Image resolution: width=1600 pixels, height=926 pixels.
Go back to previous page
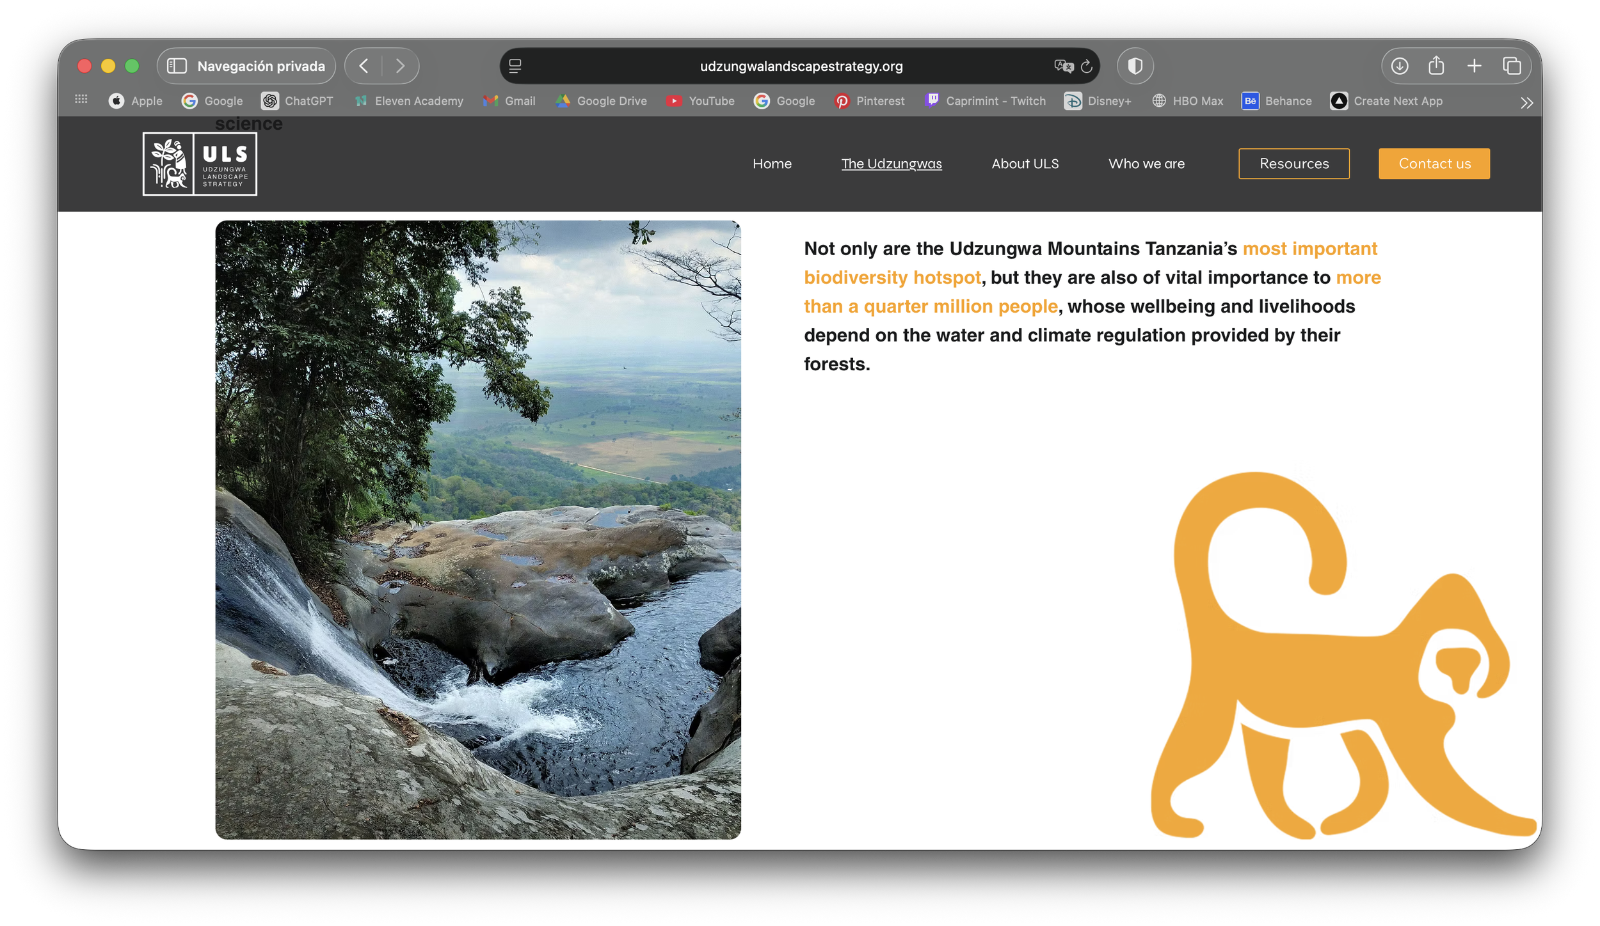click(364, 66)
